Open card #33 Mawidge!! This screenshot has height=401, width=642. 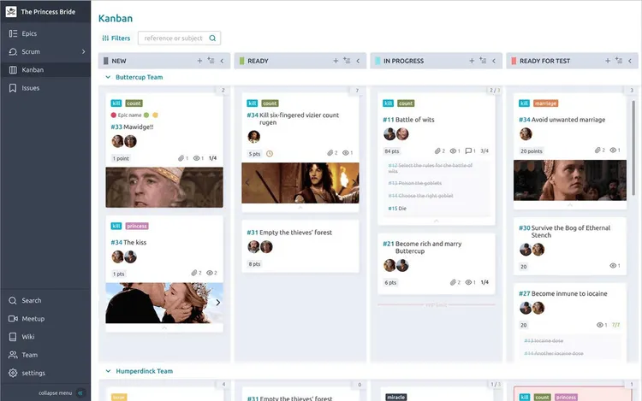click(x=132, y=127)
